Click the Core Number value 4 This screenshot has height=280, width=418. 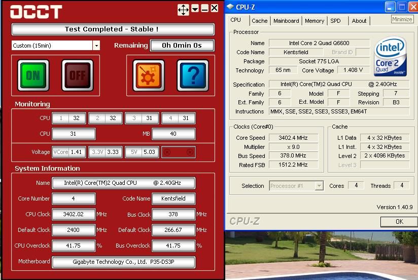tap(74, 198)
